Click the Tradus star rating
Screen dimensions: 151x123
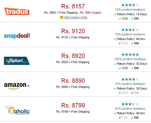[x=130, y=5]
